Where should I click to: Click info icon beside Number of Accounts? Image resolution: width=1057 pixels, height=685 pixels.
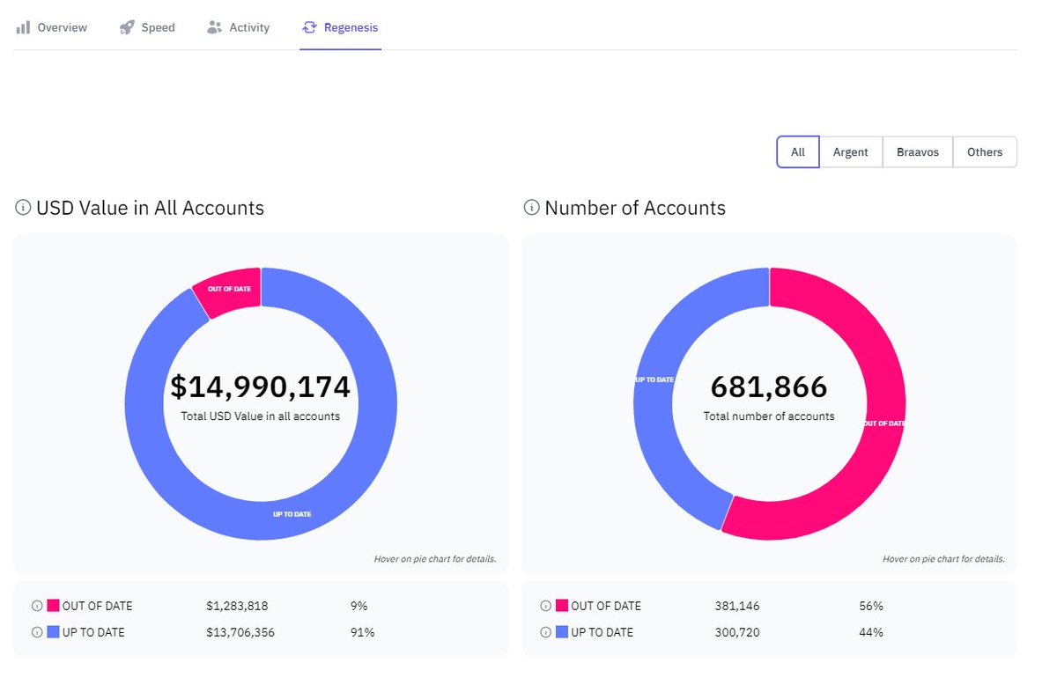pos(531,208)
